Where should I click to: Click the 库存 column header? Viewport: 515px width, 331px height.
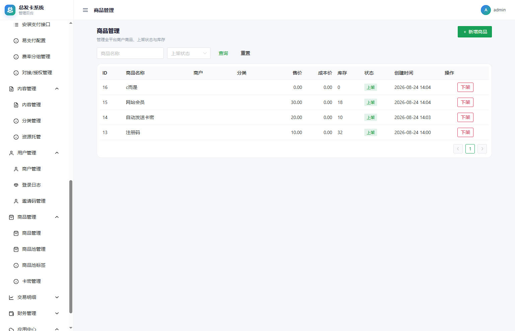pos(342,73)
